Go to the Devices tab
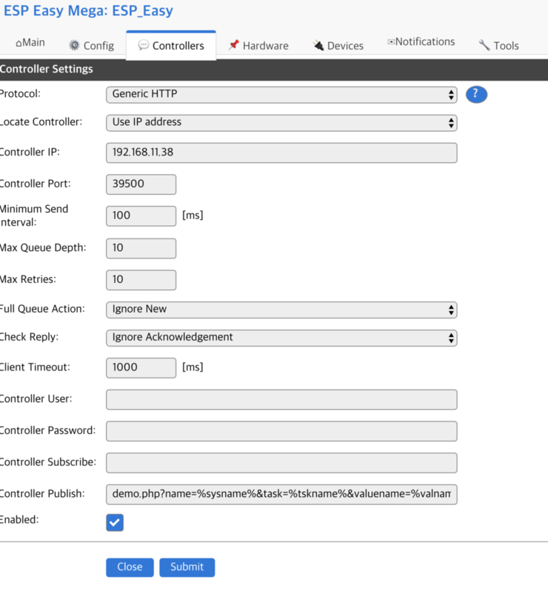The width and height of the screenshot is (548, 594). click(x=338, y=46)
